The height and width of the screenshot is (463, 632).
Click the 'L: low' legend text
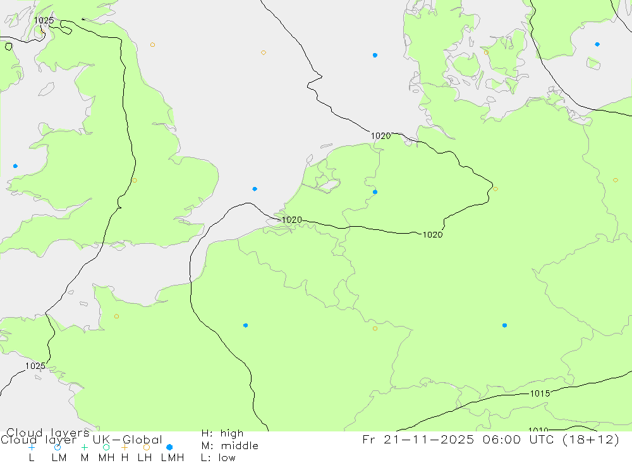click(x=218, y=458)
